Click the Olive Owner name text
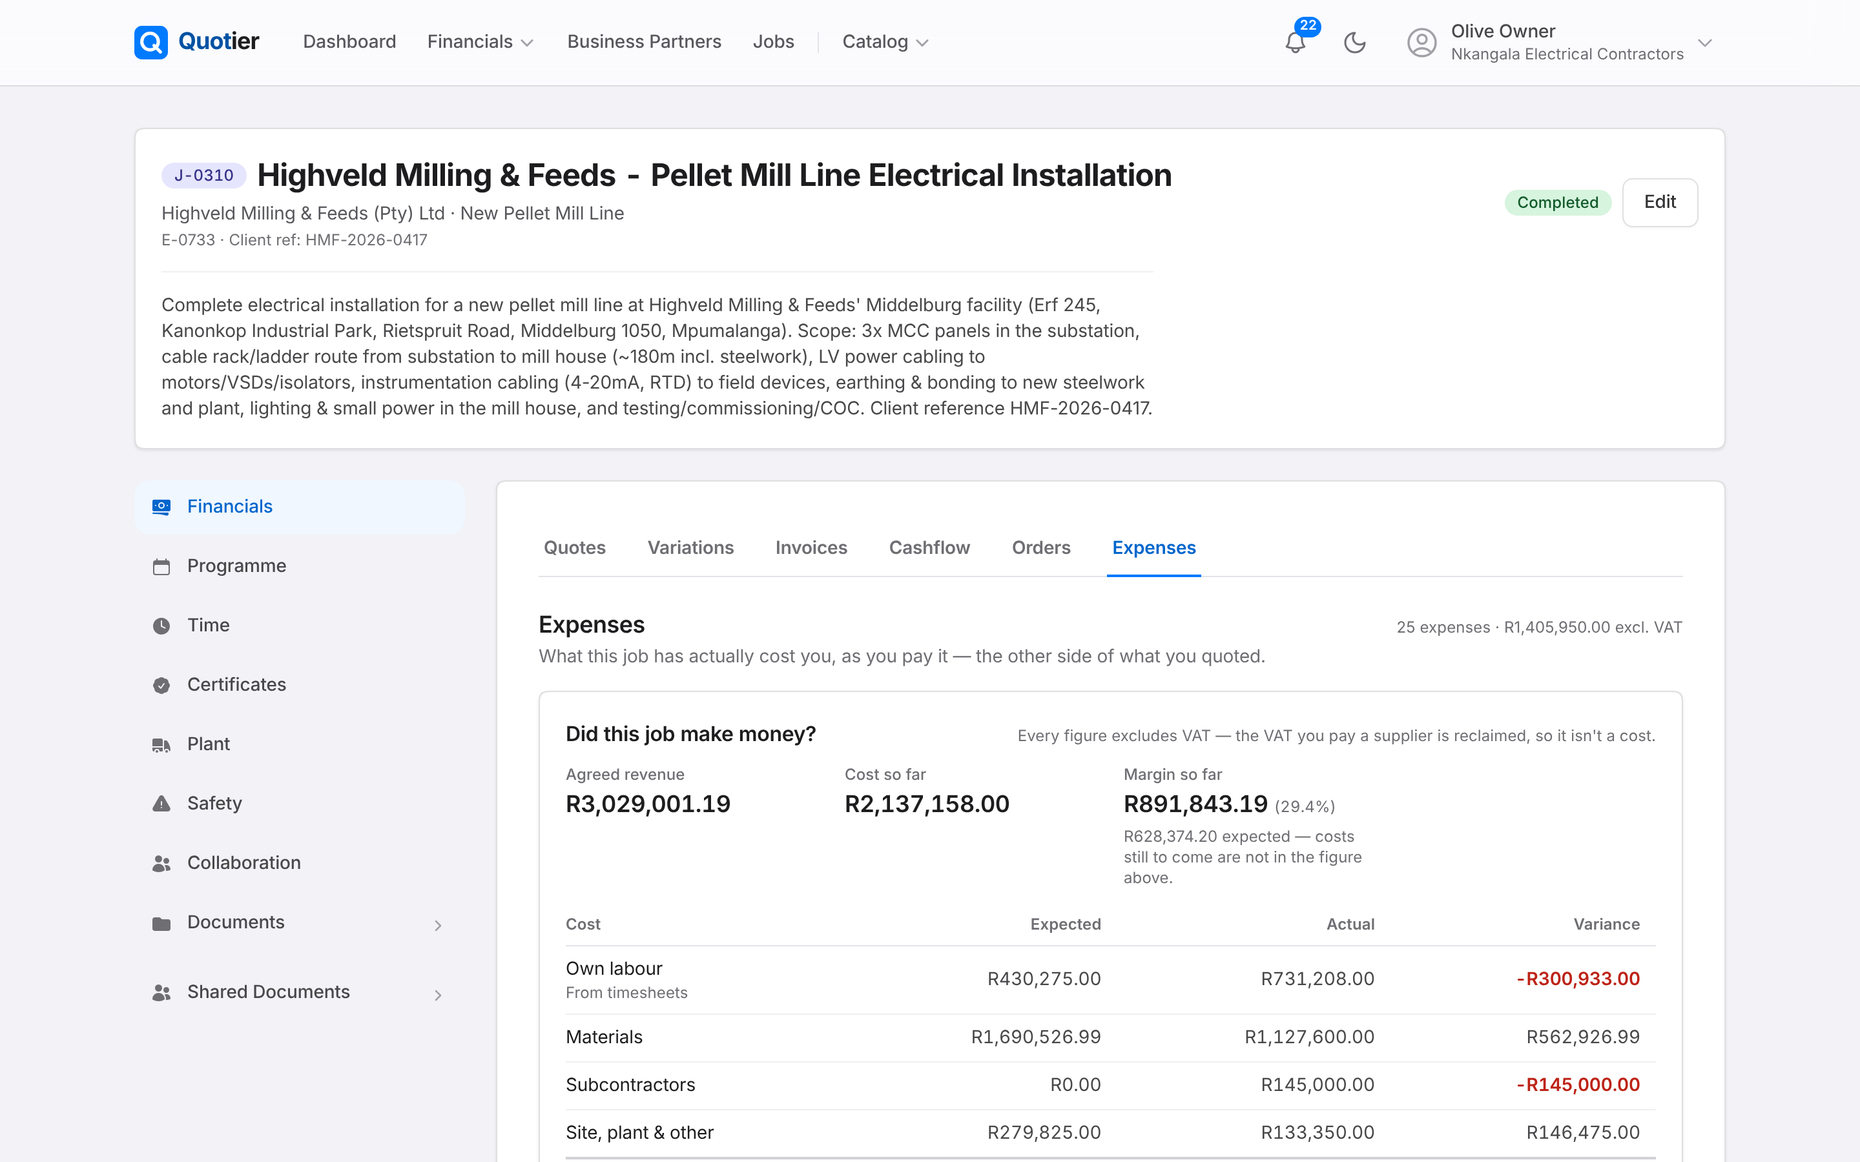This screenshot has width=1860, height=1162. coord(1503,32)
